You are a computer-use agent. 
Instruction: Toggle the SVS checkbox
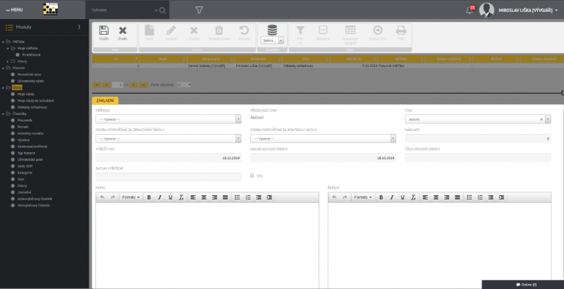(253, 176)
